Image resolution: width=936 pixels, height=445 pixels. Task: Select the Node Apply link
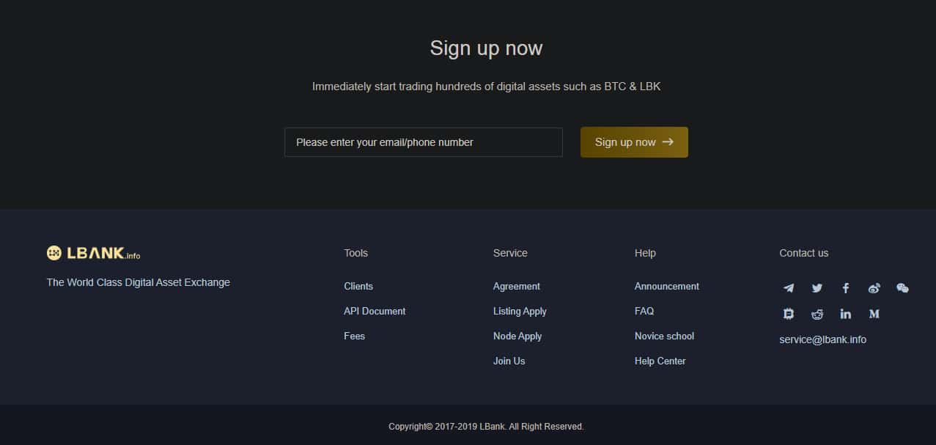tap(517, 336)
